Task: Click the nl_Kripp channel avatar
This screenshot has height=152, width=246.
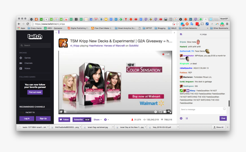Action: coord(63,43)
